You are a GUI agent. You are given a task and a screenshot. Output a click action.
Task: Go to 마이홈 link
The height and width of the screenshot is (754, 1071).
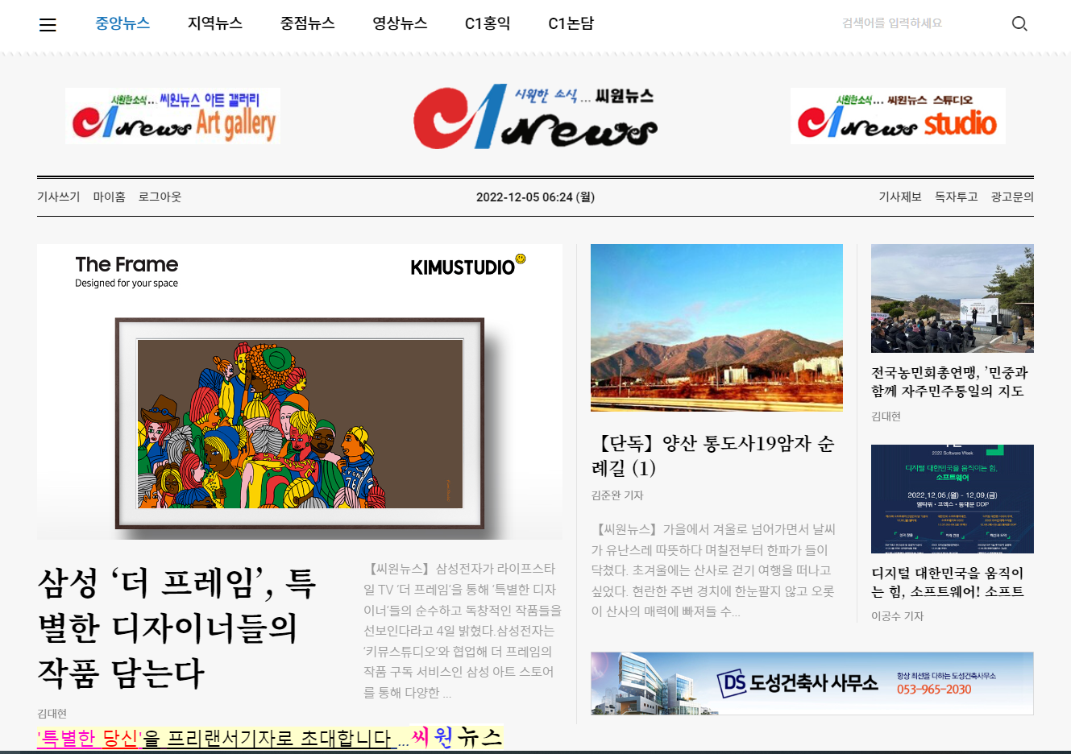coord(109,197)
